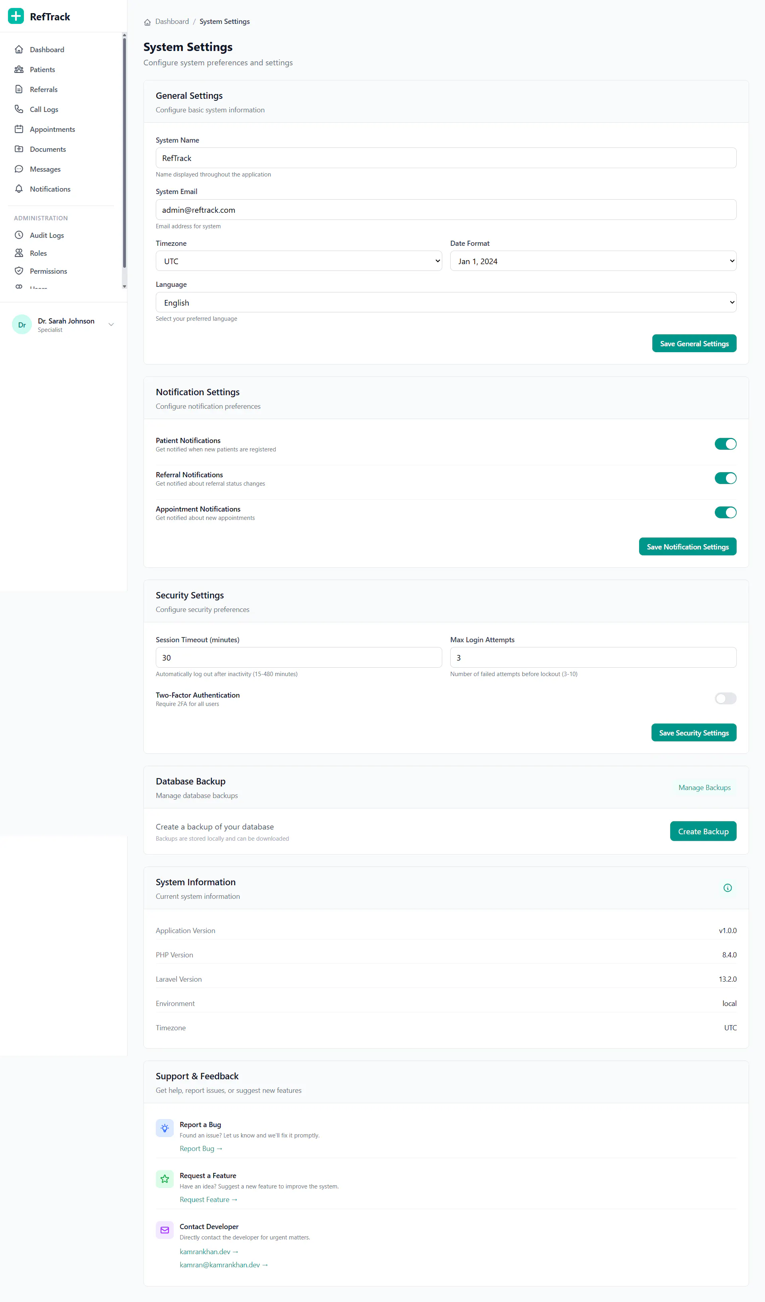
Task: Click the Dr avatar circle
Action: tap(22, 324)
